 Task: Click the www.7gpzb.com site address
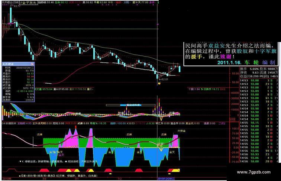point(253,172)
